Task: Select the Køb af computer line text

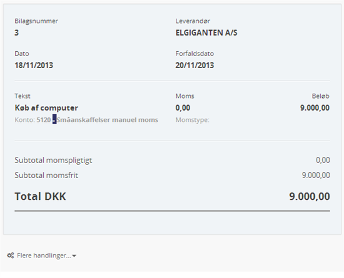Action: 46,108
